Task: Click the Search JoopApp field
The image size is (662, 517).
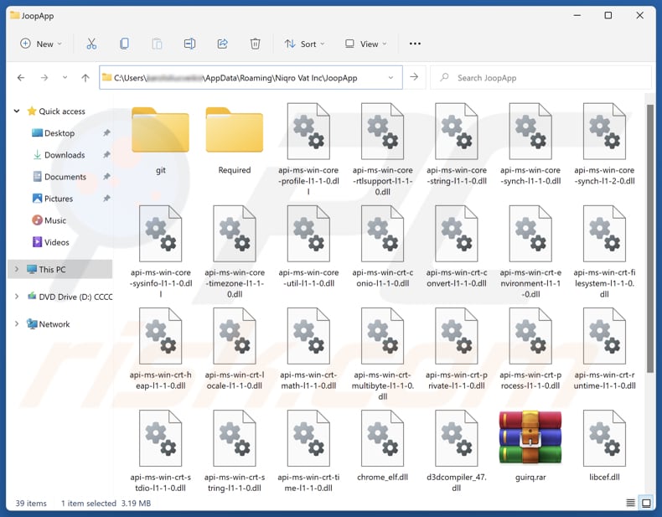Action: pyautogui.click(x=540, y=78)
